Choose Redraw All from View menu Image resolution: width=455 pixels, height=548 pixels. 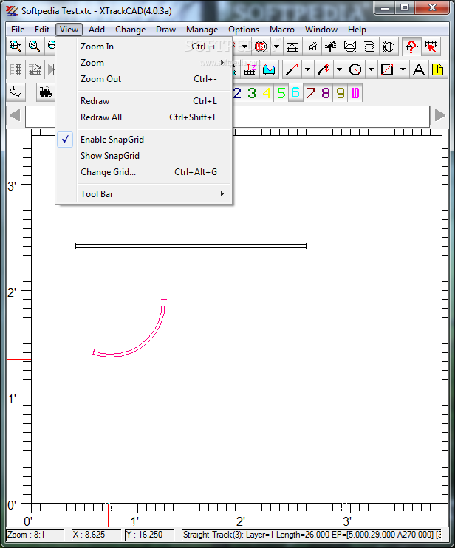coord(144,117)
